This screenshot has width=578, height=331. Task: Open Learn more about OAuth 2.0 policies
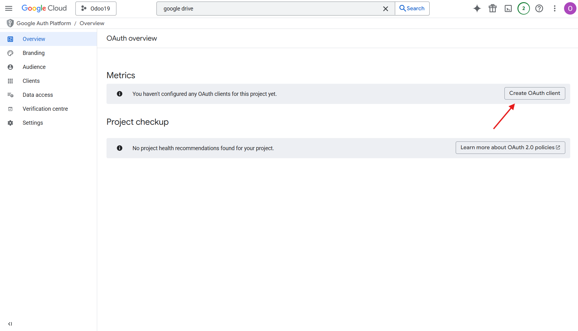510,148
